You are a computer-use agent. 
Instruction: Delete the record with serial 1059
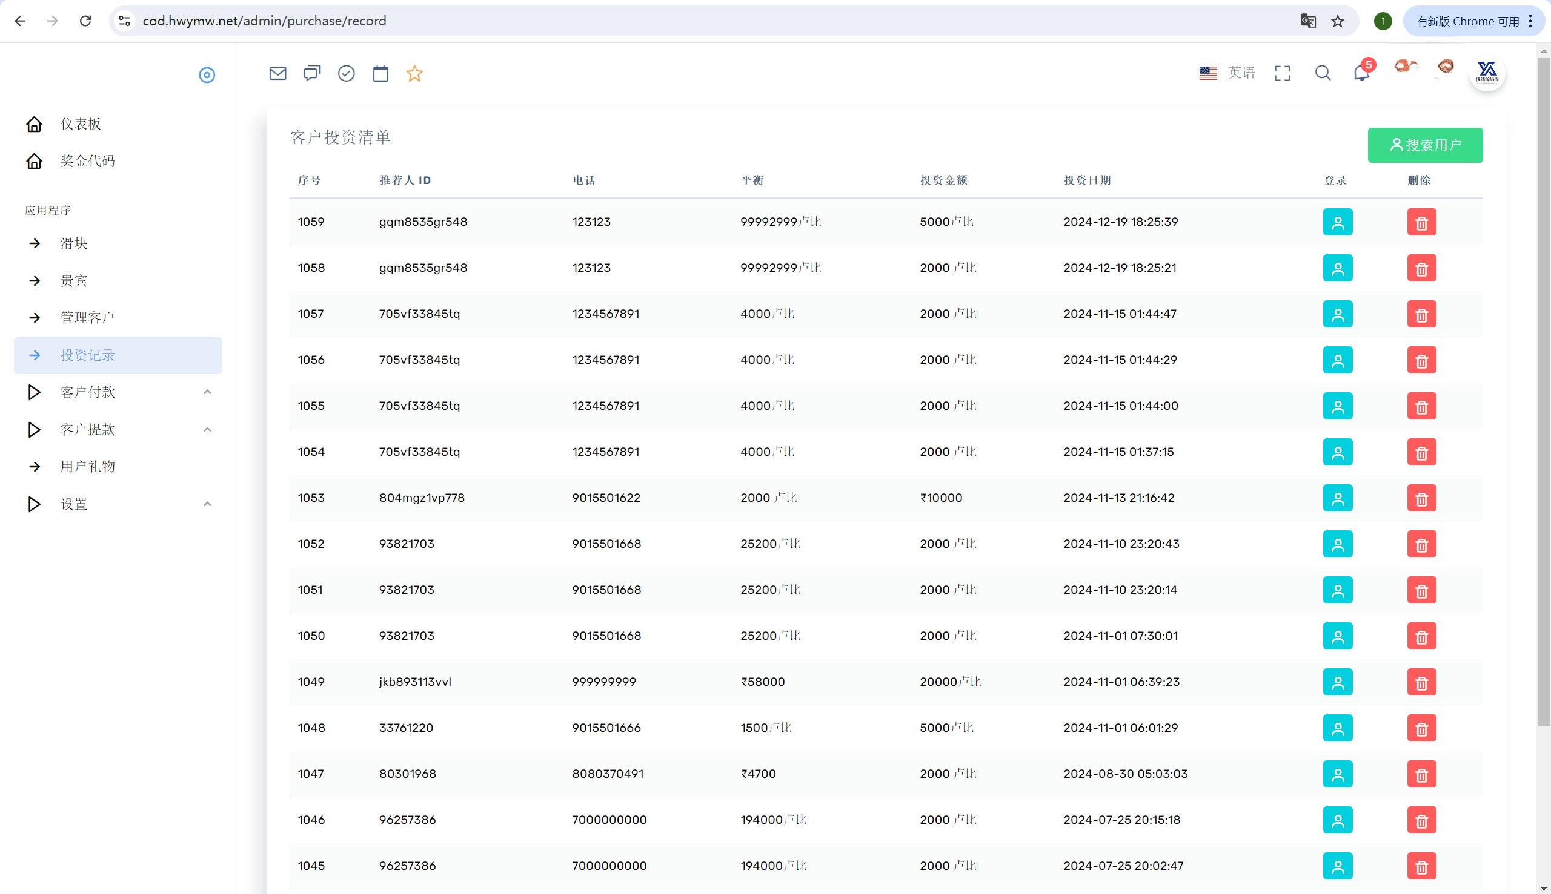(x=1421, y=222)
